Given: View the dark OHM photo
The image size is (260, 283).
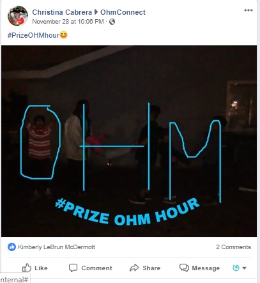Looking at the screenshot, I should point(129,141).
